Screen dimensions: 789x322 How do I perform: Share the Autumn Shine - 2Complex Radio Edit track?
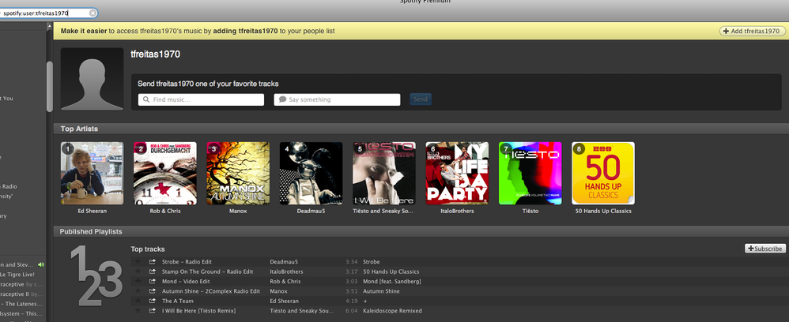[x=153, y=291]
